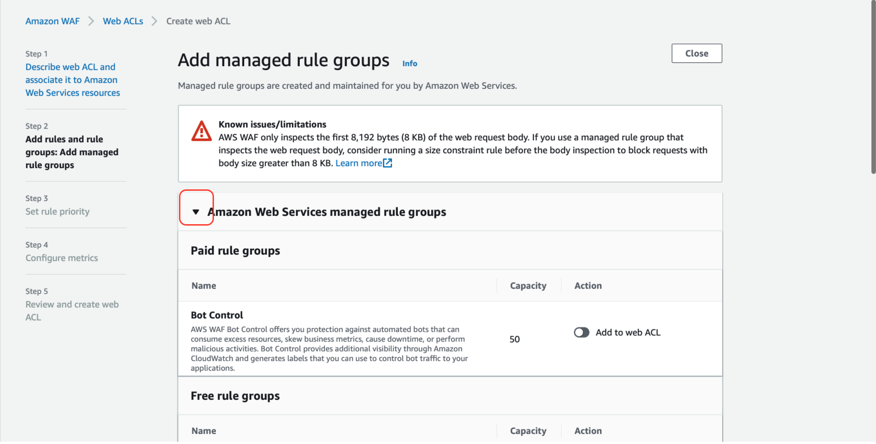Click Capacity column header in Paid rule groups
The image size is (876, 444).
[x=528, y=286]
